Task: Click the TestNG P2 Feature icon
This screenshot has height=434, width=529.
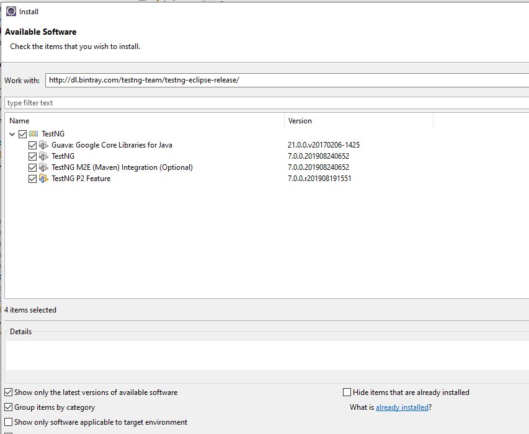Action: tap(43, 179)
